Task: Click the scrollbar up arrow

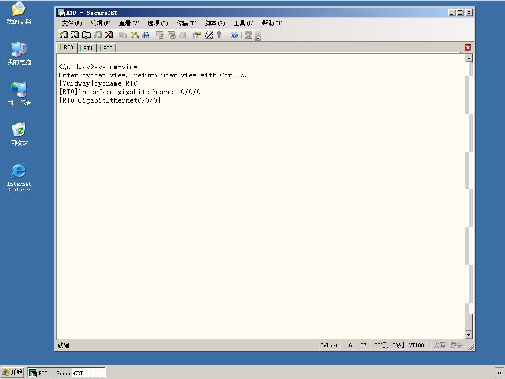Action: [x=469, y=58]
